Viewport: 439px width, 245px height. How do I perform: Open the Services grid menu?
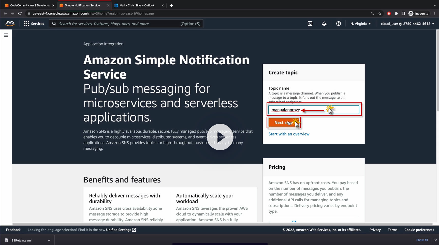pos(34,24)
